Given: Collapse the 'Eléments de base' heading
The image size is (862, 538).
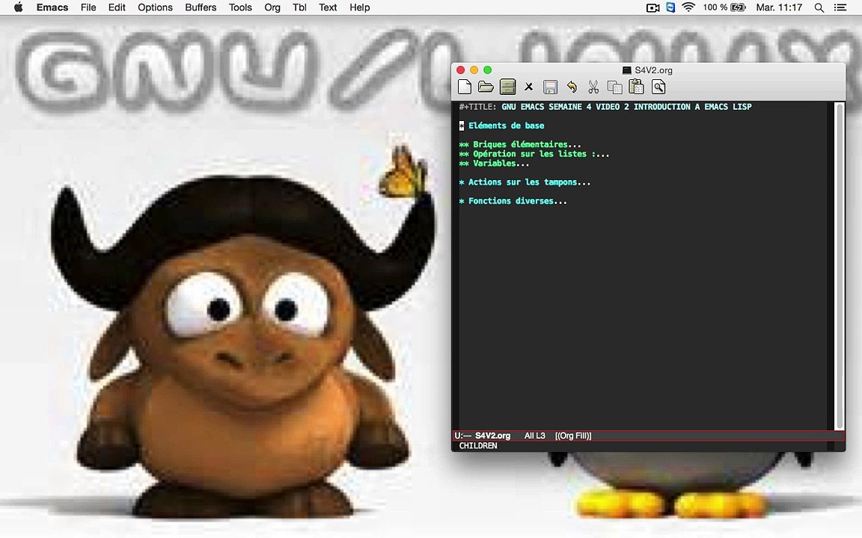Looking at the screenshot, I should pos(501,126).
